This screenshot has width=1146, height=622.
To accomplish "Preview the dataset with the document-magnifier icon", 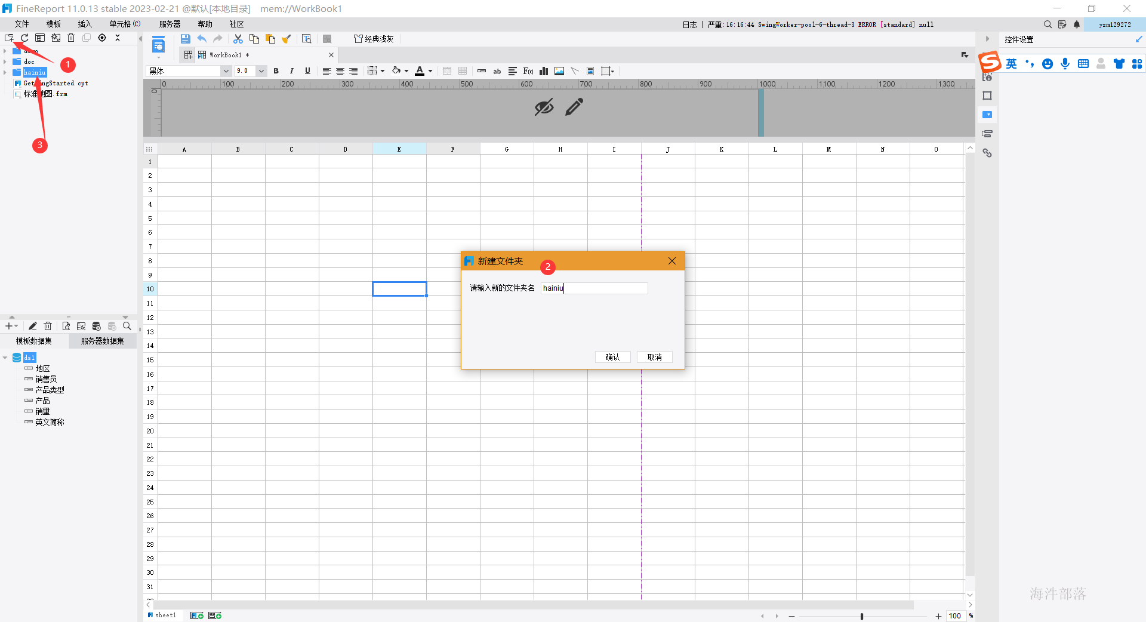I will tap(66, 326).
